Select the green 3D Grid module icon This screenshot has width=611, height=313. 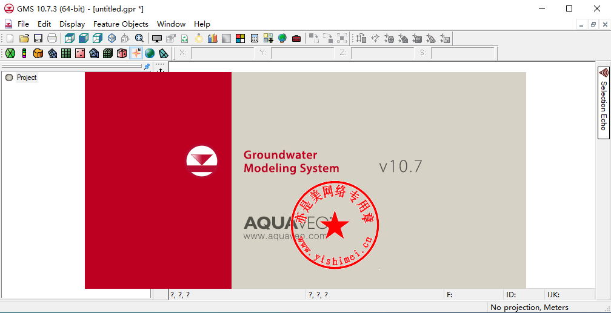pos(108,53)
